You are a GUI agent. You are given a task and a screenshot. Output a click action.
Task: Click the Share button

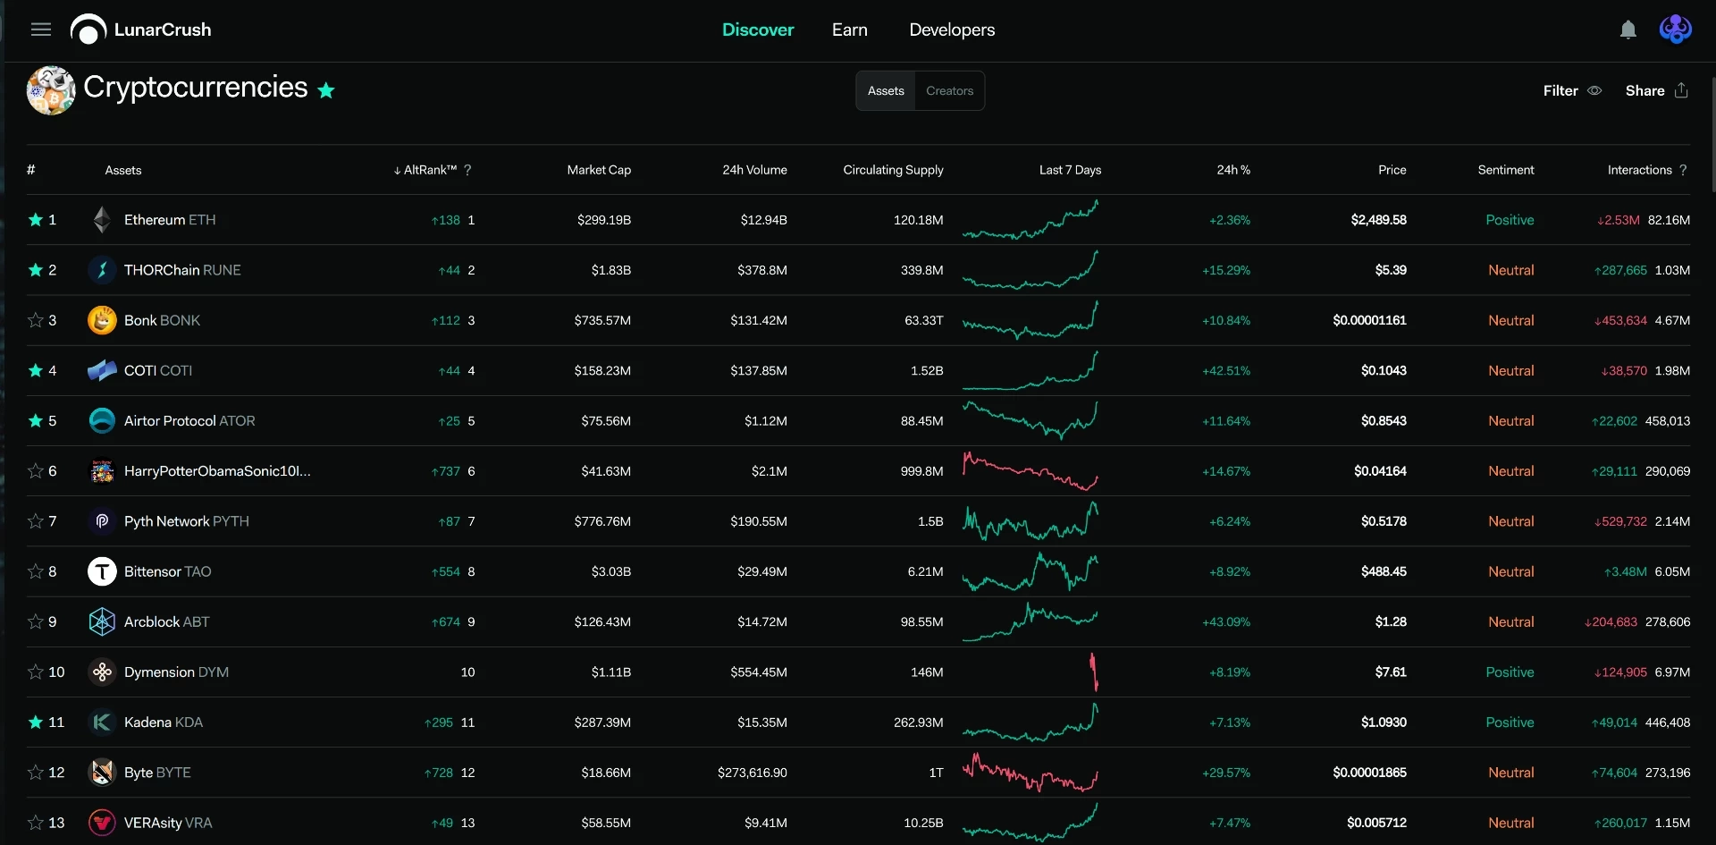(1656, 90)
